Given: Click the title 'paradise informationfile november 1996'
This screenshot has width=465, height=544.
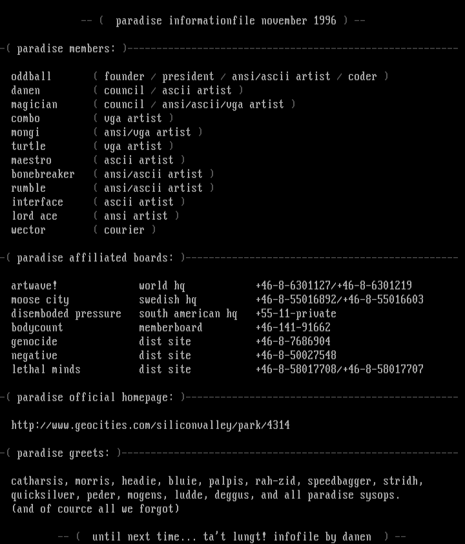Looking at the screenshot, I should tap(226, 21).
